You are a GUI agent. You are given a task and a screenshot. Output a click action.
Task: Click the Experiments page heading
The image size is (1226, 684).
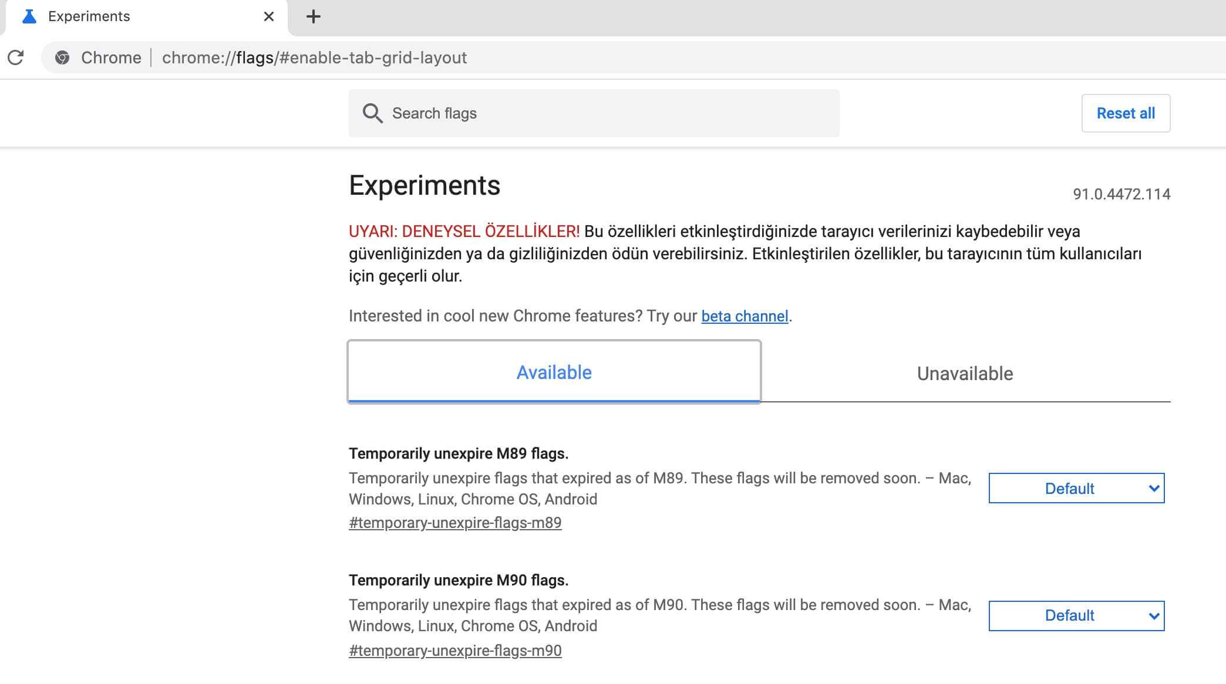coord(425,186)
